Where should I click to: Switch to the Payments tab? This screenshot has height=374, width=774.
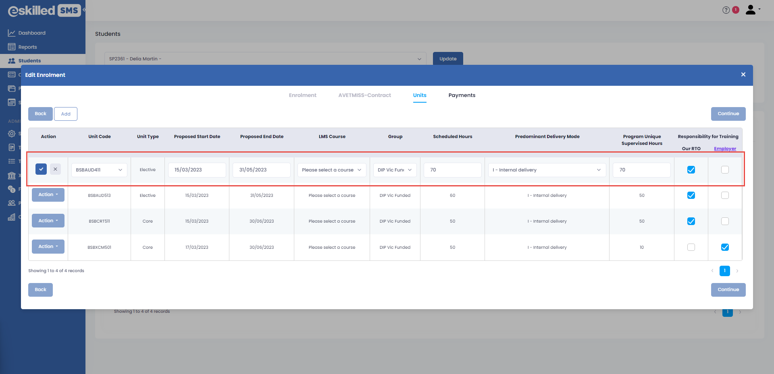coord(462,95)
